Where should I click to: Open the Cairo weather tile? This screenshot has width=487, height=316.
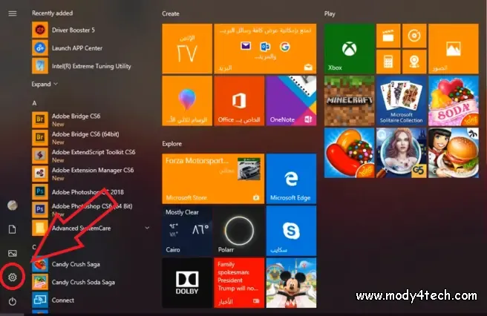187,231
